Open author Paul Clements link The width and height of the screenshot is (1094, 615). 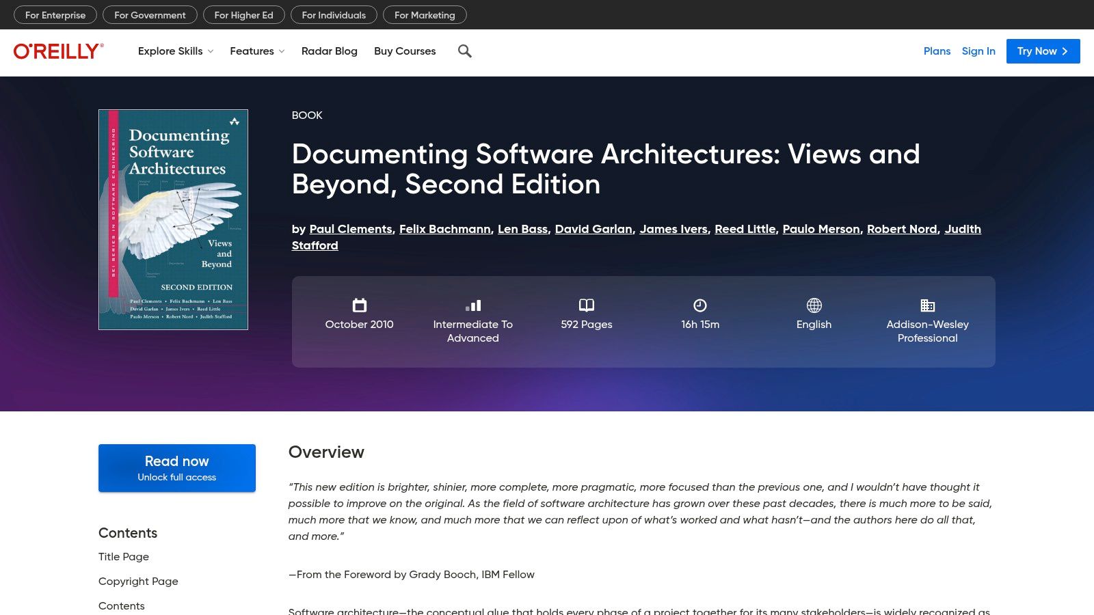pyautogui.click(x=351, y=229)
